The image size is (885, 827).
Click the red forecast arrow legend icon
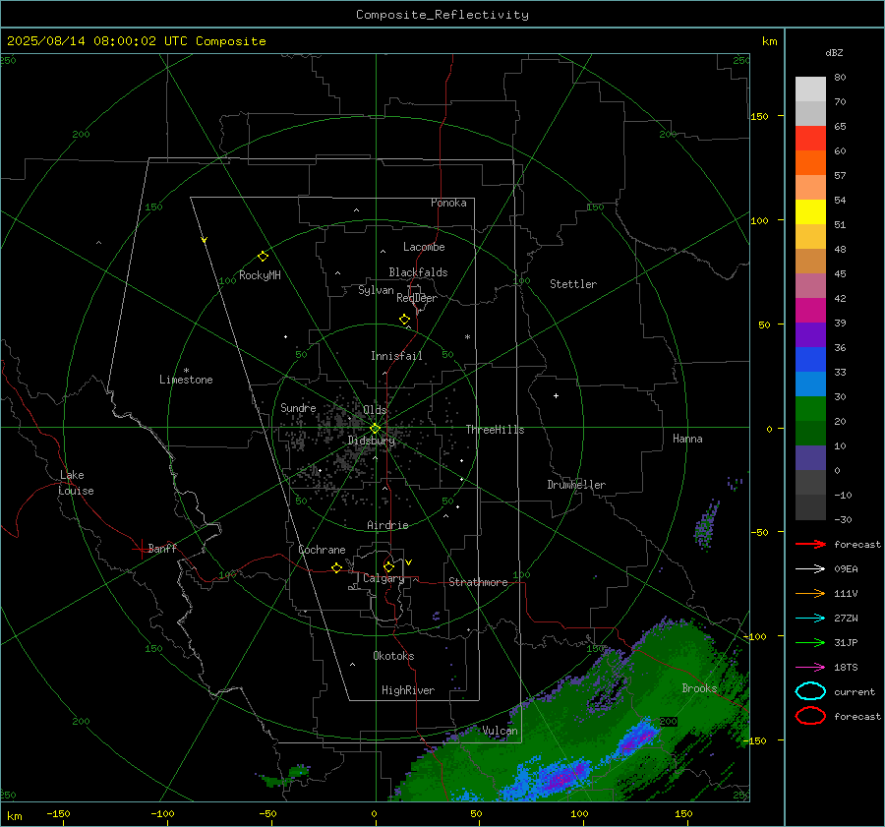point(810,544)
